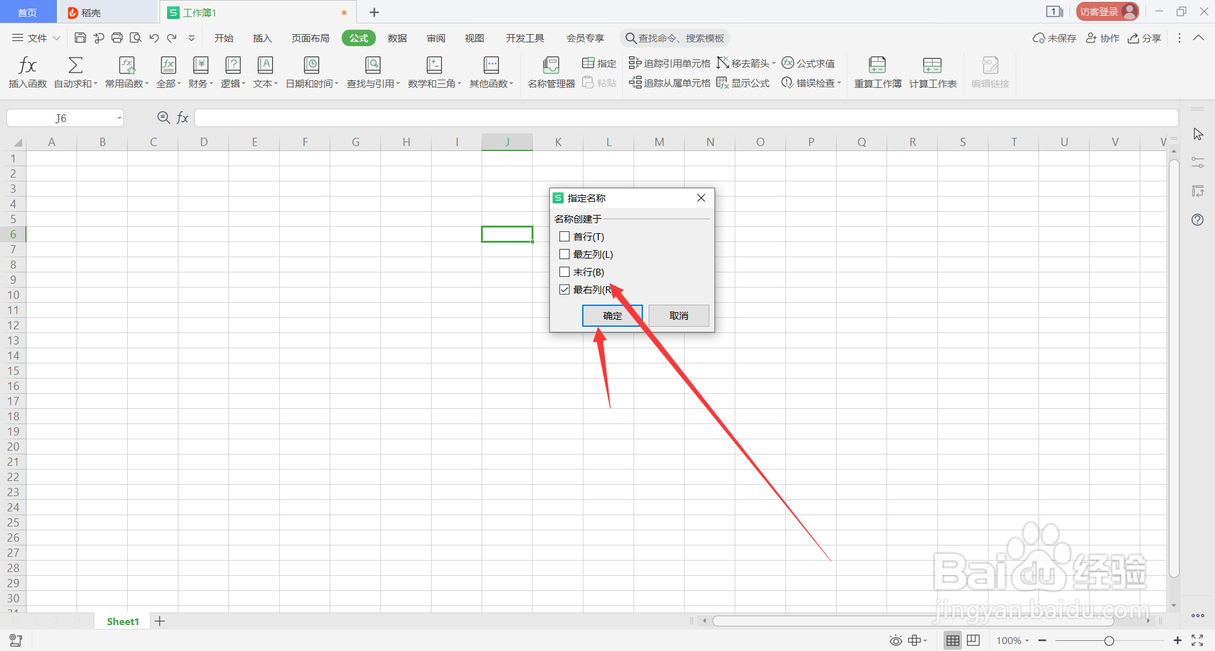
Task: Check the Left Column (最左列) checkbox
Action: pyautogui.click(x=564, y=254)
